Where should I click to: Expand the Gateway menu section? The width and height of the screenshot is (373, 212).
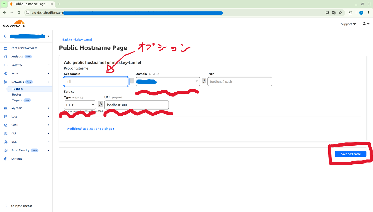[x=48, y=65]
